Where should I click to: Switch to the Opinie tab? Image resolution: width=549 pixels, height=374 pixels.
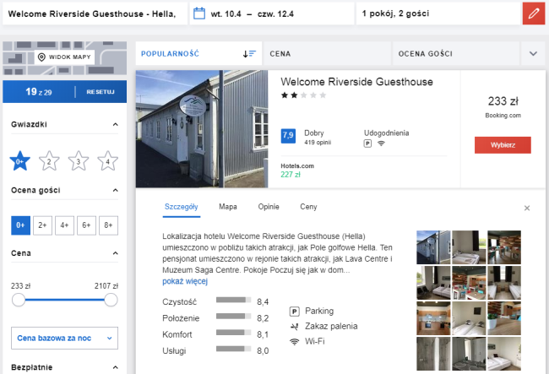[x=269, y=207]
